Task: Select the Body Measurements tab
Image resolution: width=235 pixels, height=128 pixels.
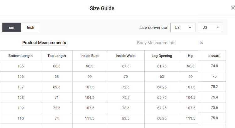Action: [156, 43]
